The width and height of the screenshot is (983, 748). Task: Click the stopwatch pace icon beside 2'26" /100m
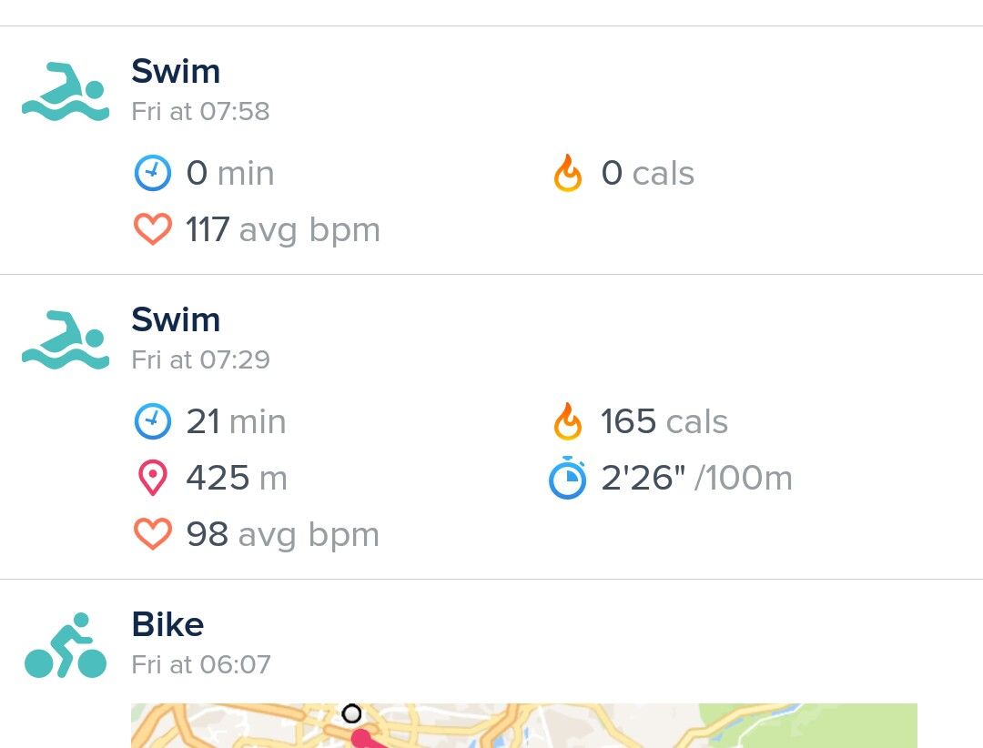[x=567, y=478]
